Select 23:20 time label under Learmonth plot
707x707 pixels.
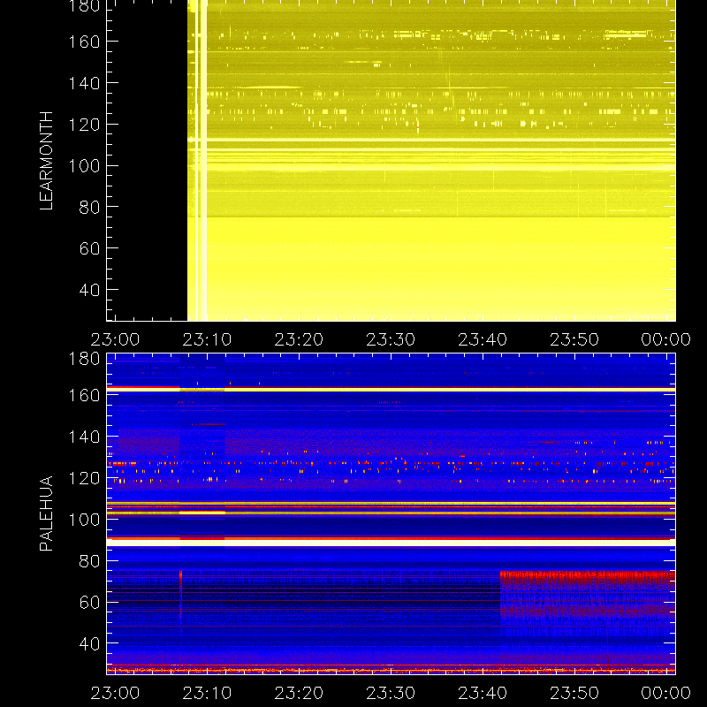pos(299,339)
